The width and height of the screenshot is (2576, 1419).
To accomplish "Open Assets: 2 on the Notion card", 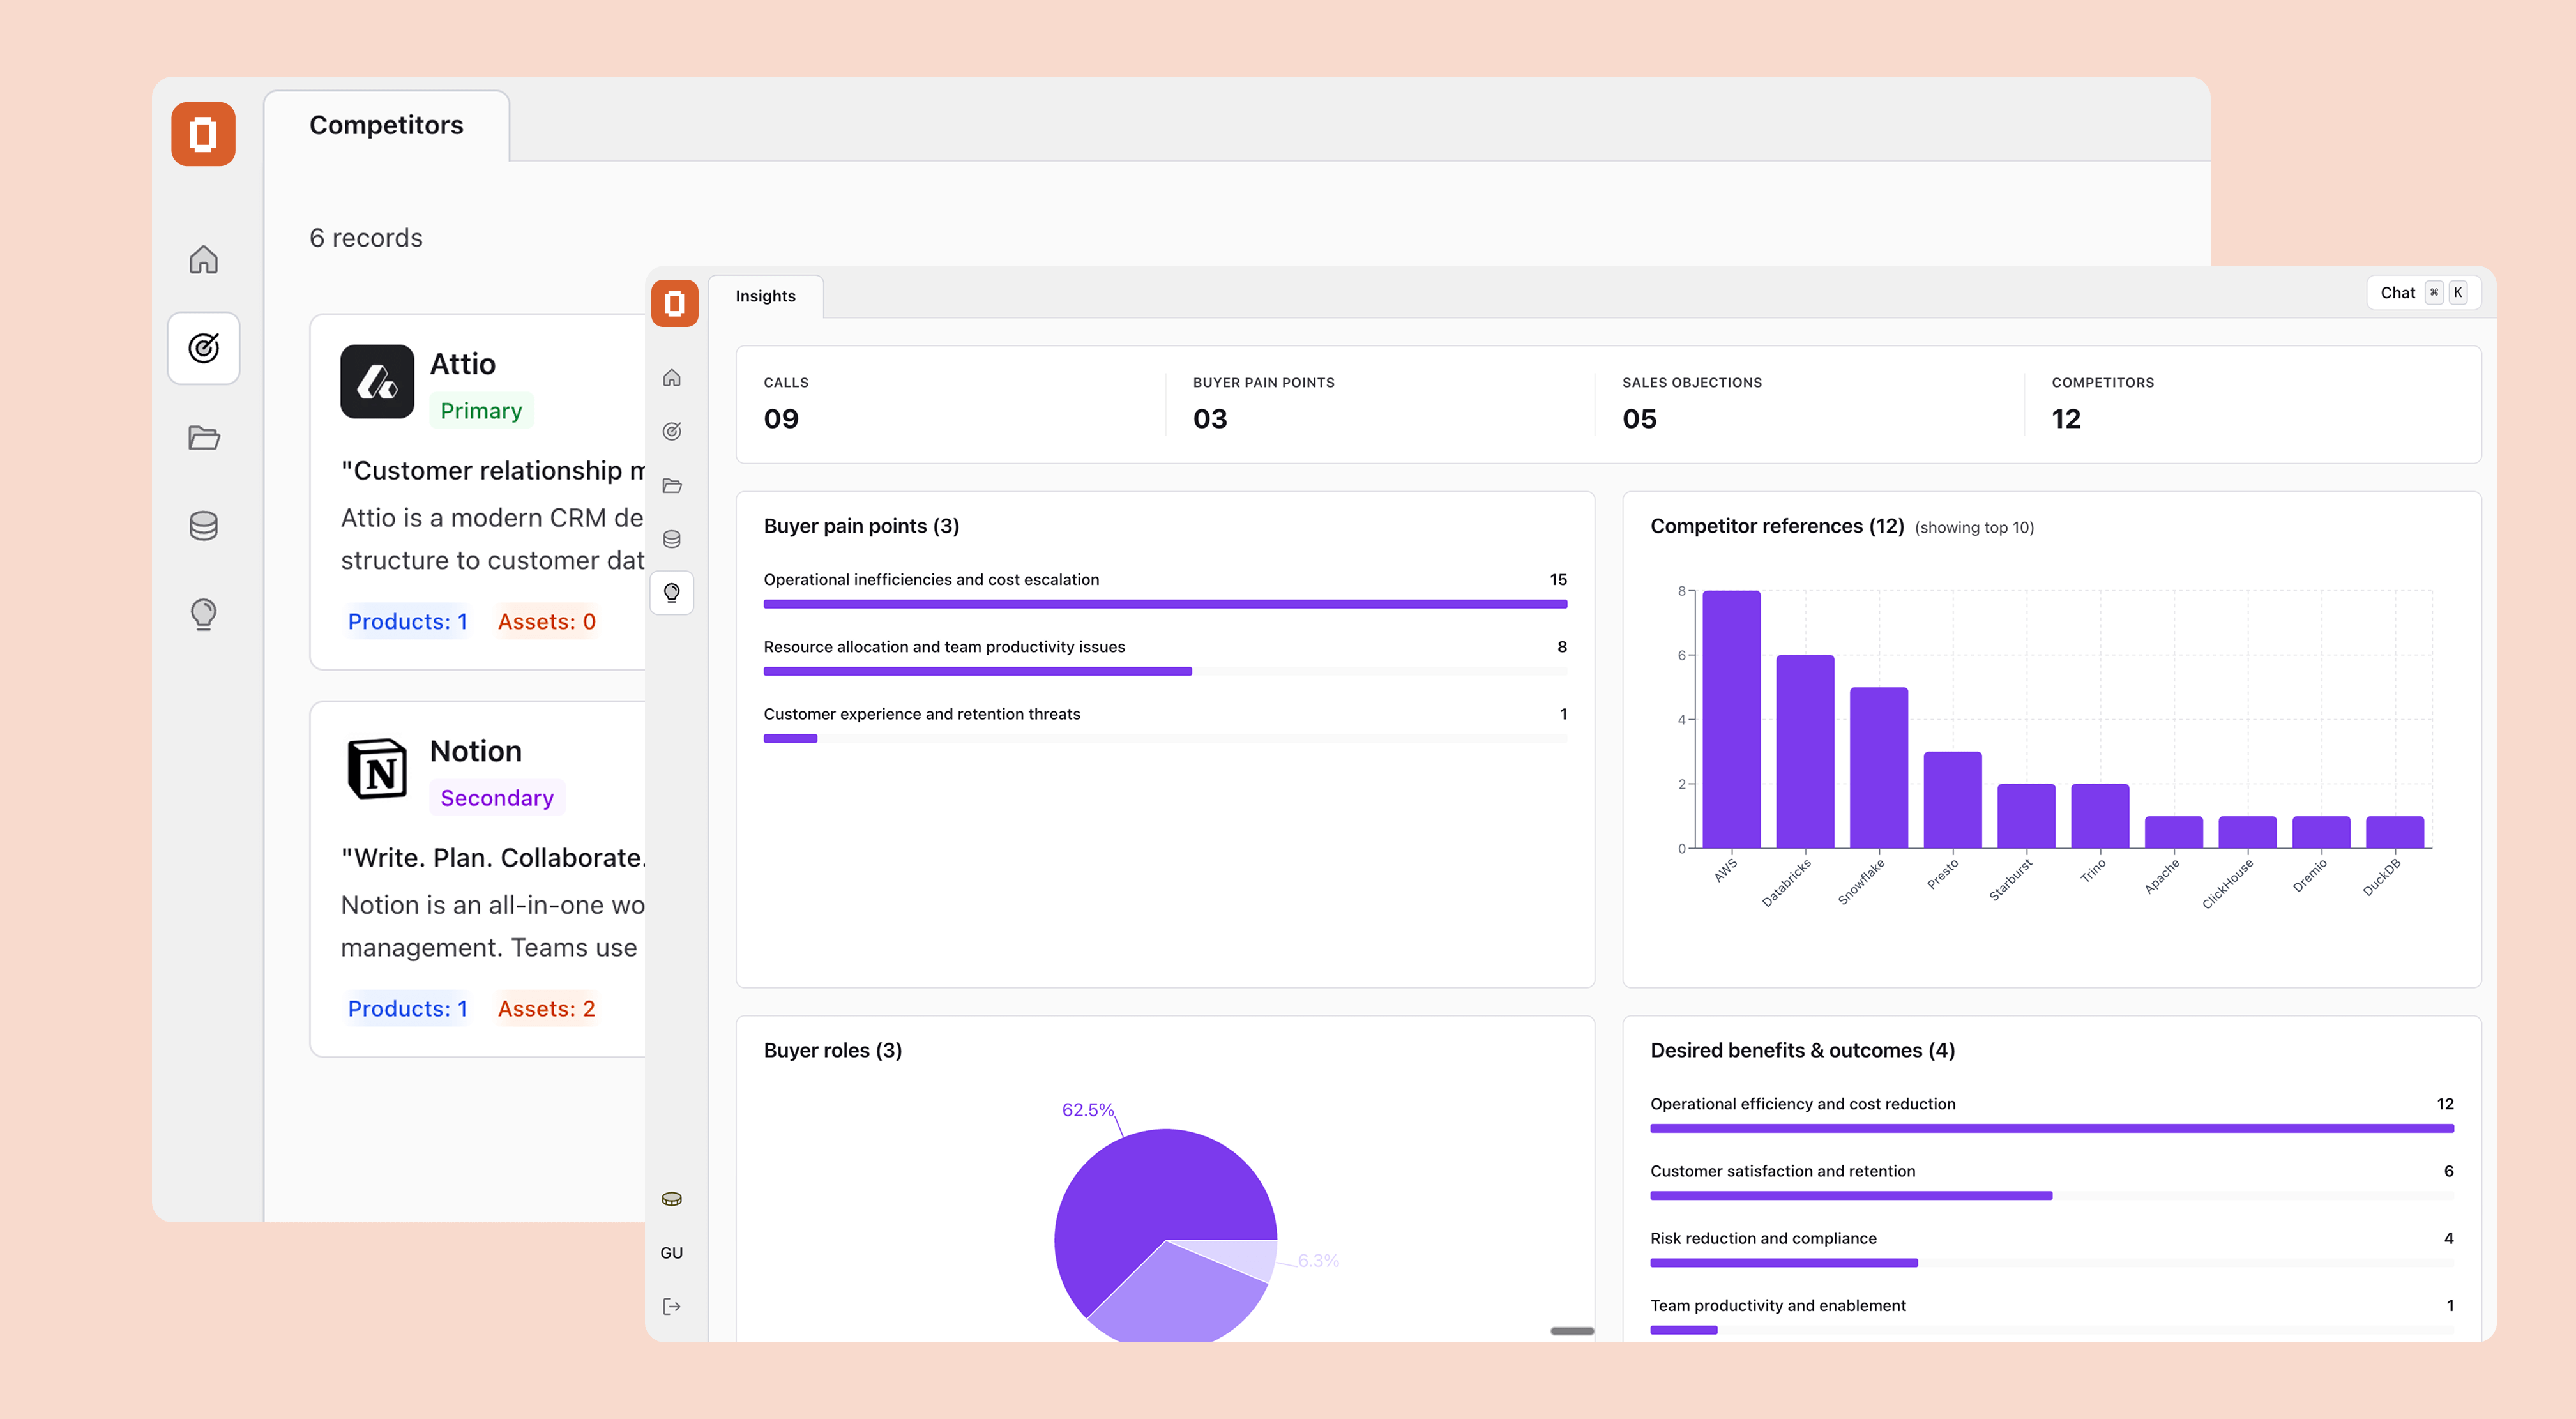I will (546, 1008).
